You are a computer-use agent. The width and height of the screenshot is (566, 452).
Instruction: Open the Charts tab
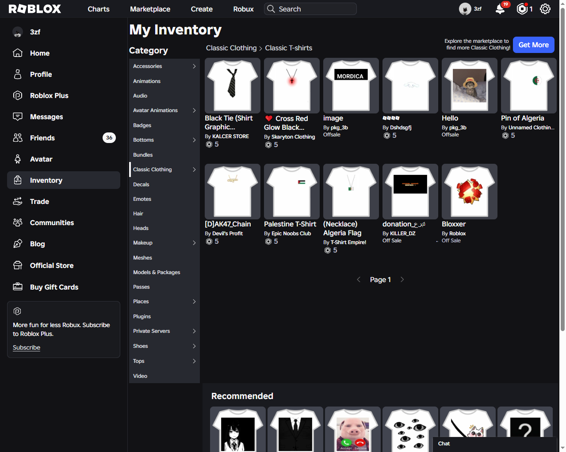click(99, 9)
